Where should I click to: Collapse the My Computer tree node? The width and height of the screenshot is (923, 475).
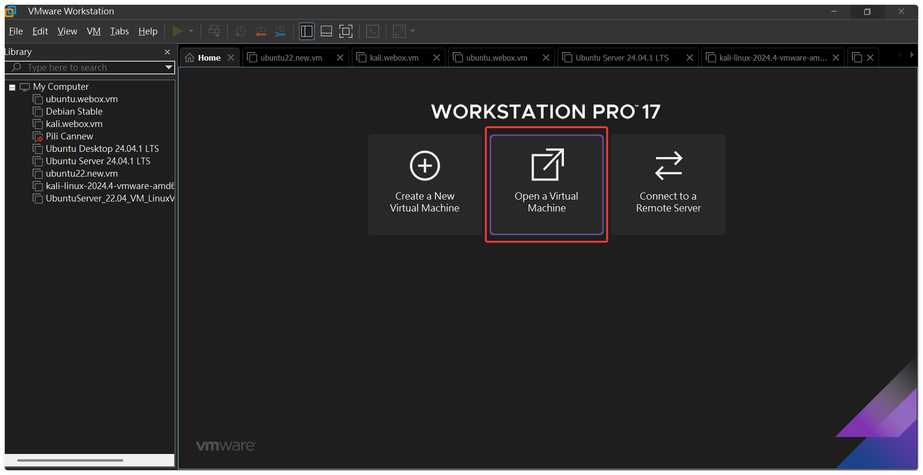click(x=12, y=87)
